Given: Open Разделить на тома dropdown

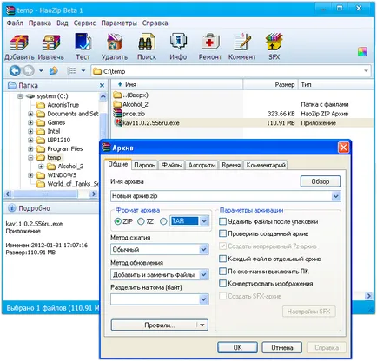Looking at the screenshot, I should [204, 299].
